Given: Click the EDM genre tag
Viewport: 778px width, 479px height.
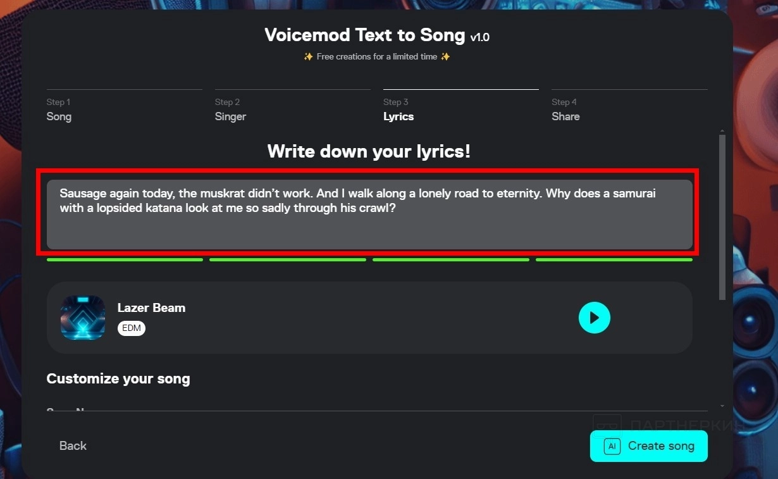Looking at the screenshot, I should pyautogui.click(x=132, y=328).
